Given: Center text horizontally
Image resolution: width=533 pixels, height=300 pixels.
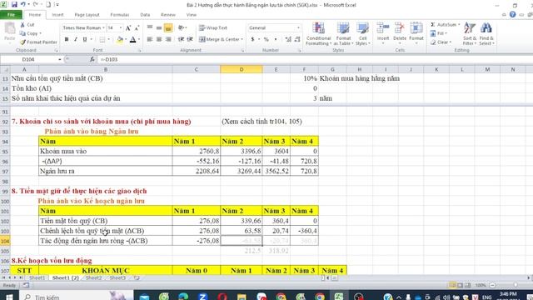Looking at the screenshot, I should 159,39.
